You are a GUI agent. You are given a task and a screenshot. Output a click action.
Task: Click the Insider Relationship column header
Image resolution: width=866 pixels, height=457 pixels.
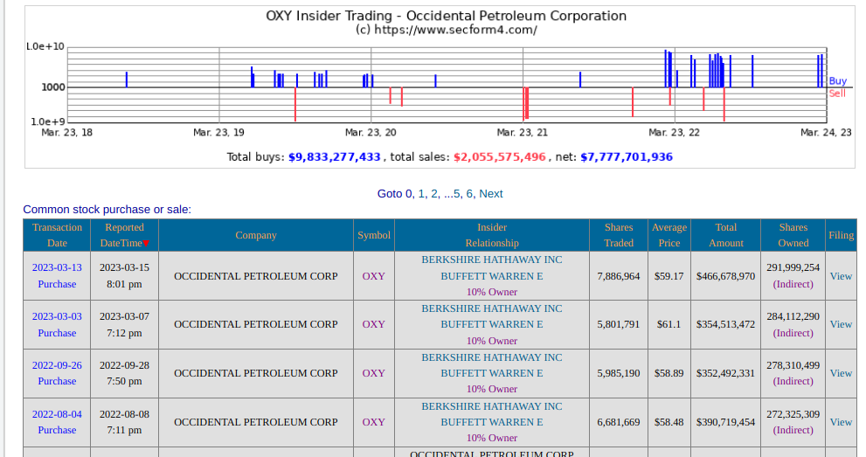[x=491, y=235]
